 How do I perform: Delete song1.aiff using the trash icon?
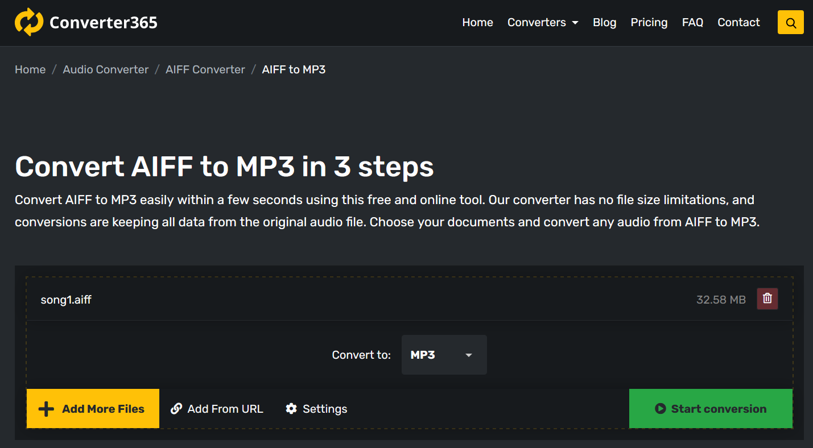point(767,298)
